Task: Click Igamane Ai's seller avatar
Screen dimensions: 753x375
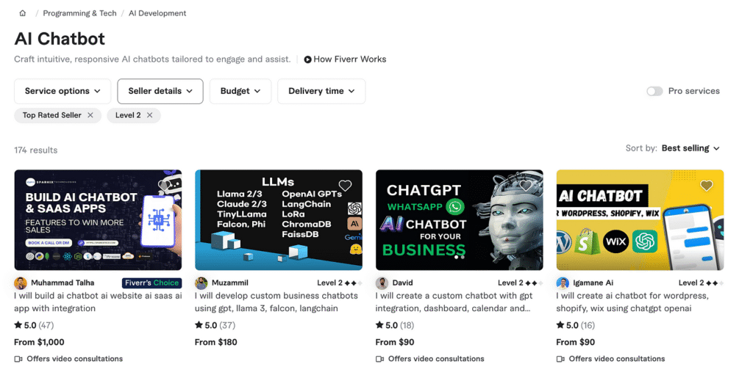Action: pos(563,283)
